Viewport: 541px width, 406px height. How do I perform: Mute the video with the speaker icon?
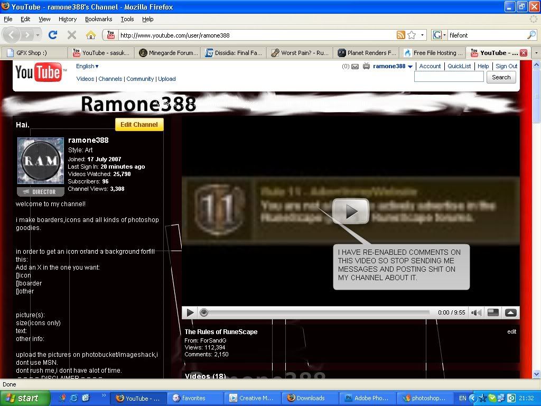(x=476, y=312)
